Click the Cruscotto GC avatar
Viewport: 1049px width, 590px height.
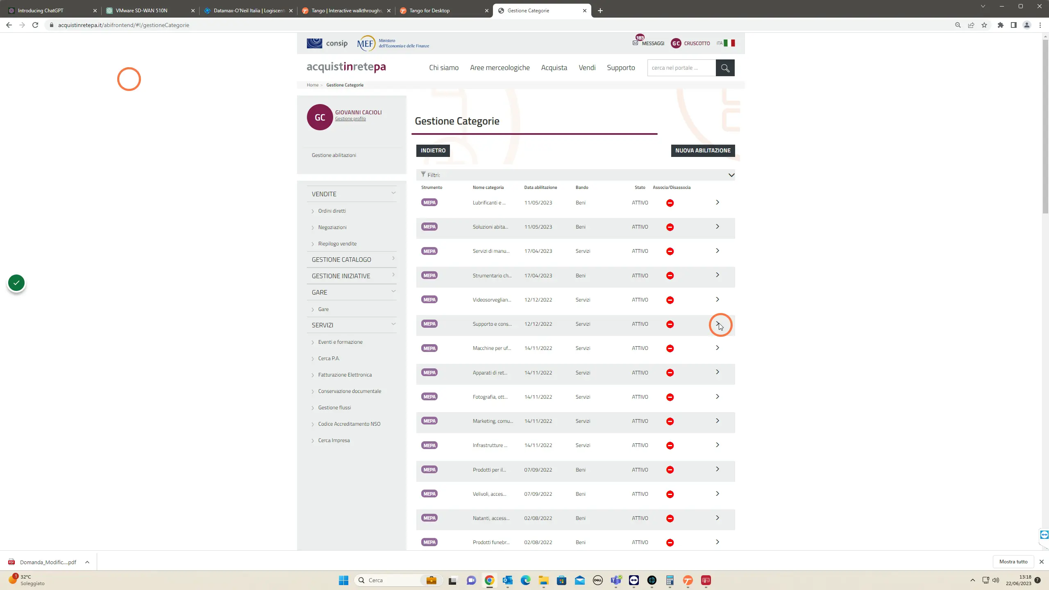click(x=676, y=43)
